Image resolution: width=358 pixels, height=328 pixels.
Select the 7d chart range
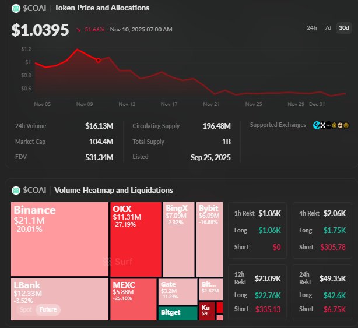coord(328,28)
